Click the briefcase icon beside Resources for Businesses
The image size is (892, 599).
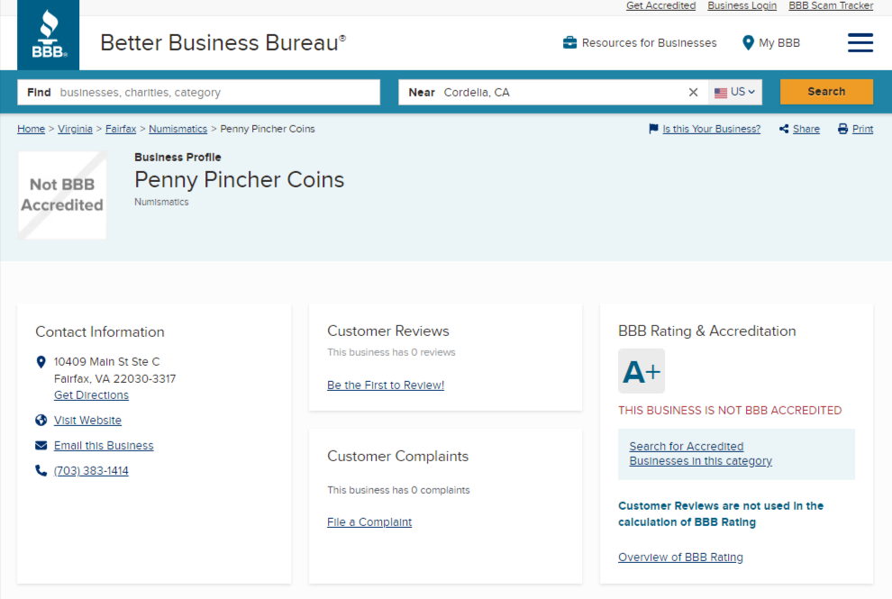[x=569, y=42]
